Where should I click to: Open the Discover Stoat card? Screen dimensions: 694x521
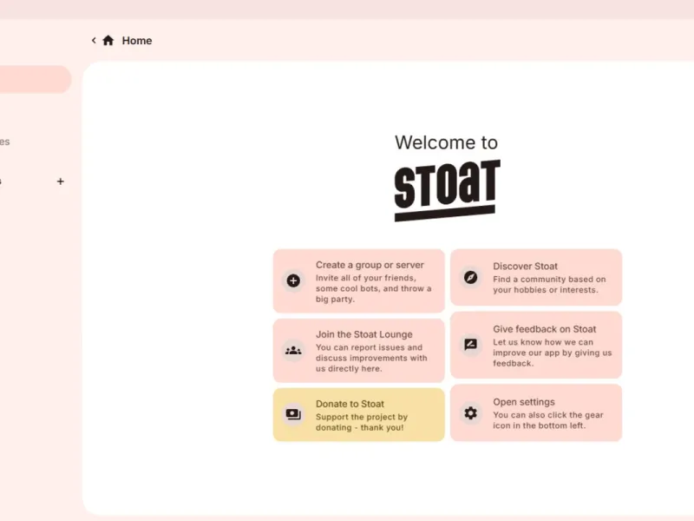tap(536, 277)
